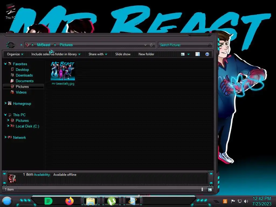Open the This PC desktop icon
276x207 pixels.
coord(11,12)
